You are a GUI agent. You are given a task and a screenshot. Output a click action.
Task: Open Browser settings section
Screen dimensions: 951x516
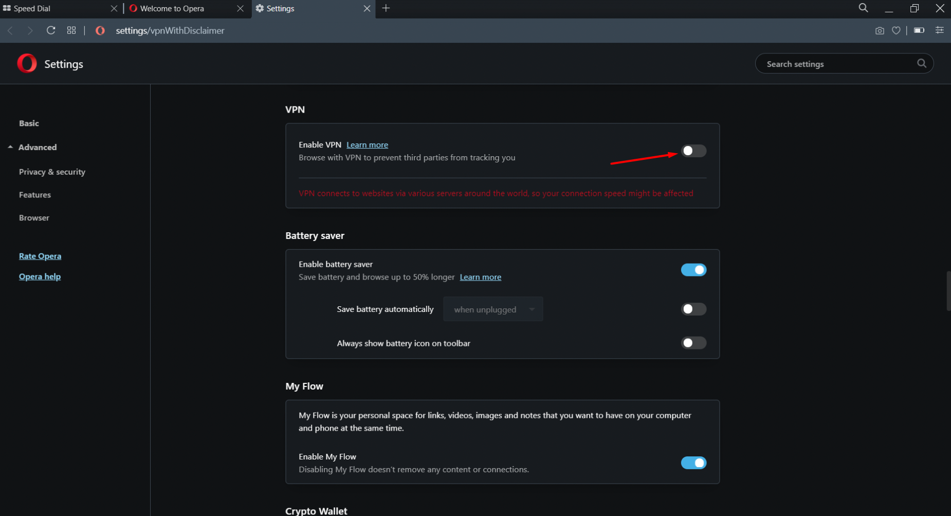34,218
